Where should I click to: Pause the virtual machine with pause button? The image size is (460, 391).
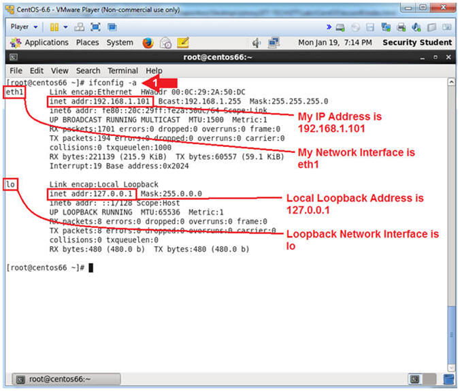[54, 27]
